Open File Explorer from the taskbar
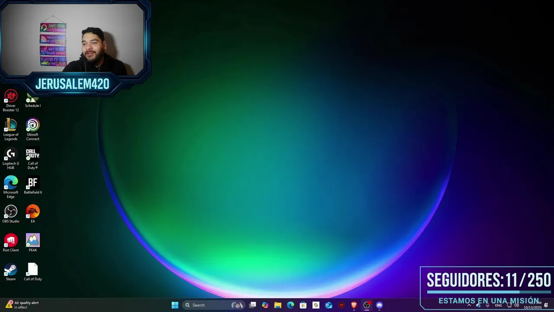The height and width of the screenshot is (312, 554). [278, 305]
